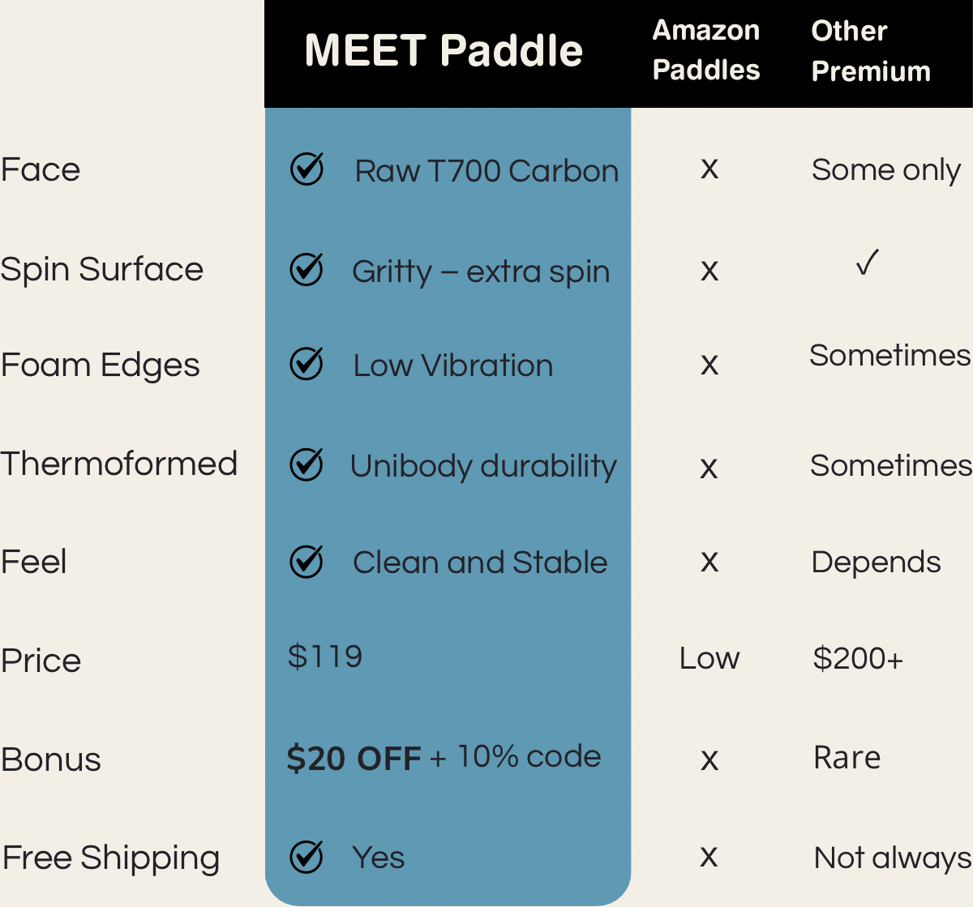Click the checkmark next to Unibody durability
The width and height of the screenshot is (973, 907).
[306, 464]
